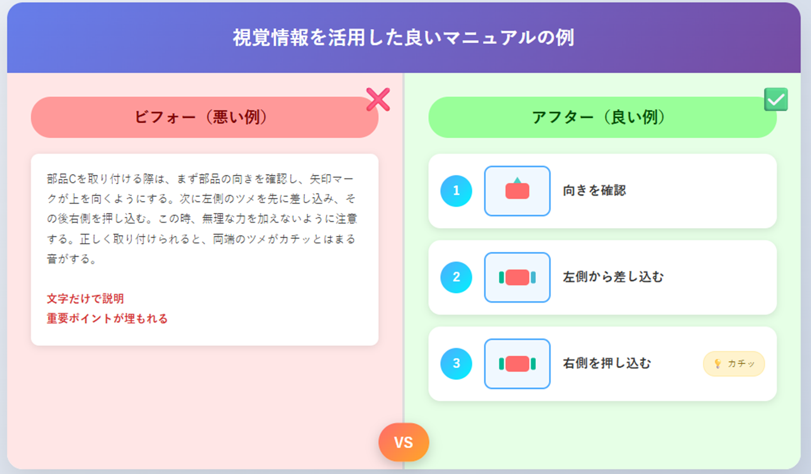The image size is (811, 474).
Task: Click the red X mark icon
Action: [x=378, y=99]
